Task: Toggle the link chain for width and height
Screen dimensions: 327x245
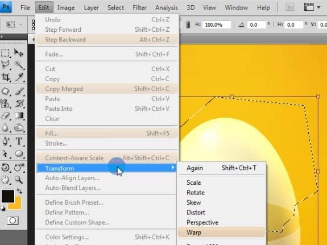Action: tap(188, 24)
